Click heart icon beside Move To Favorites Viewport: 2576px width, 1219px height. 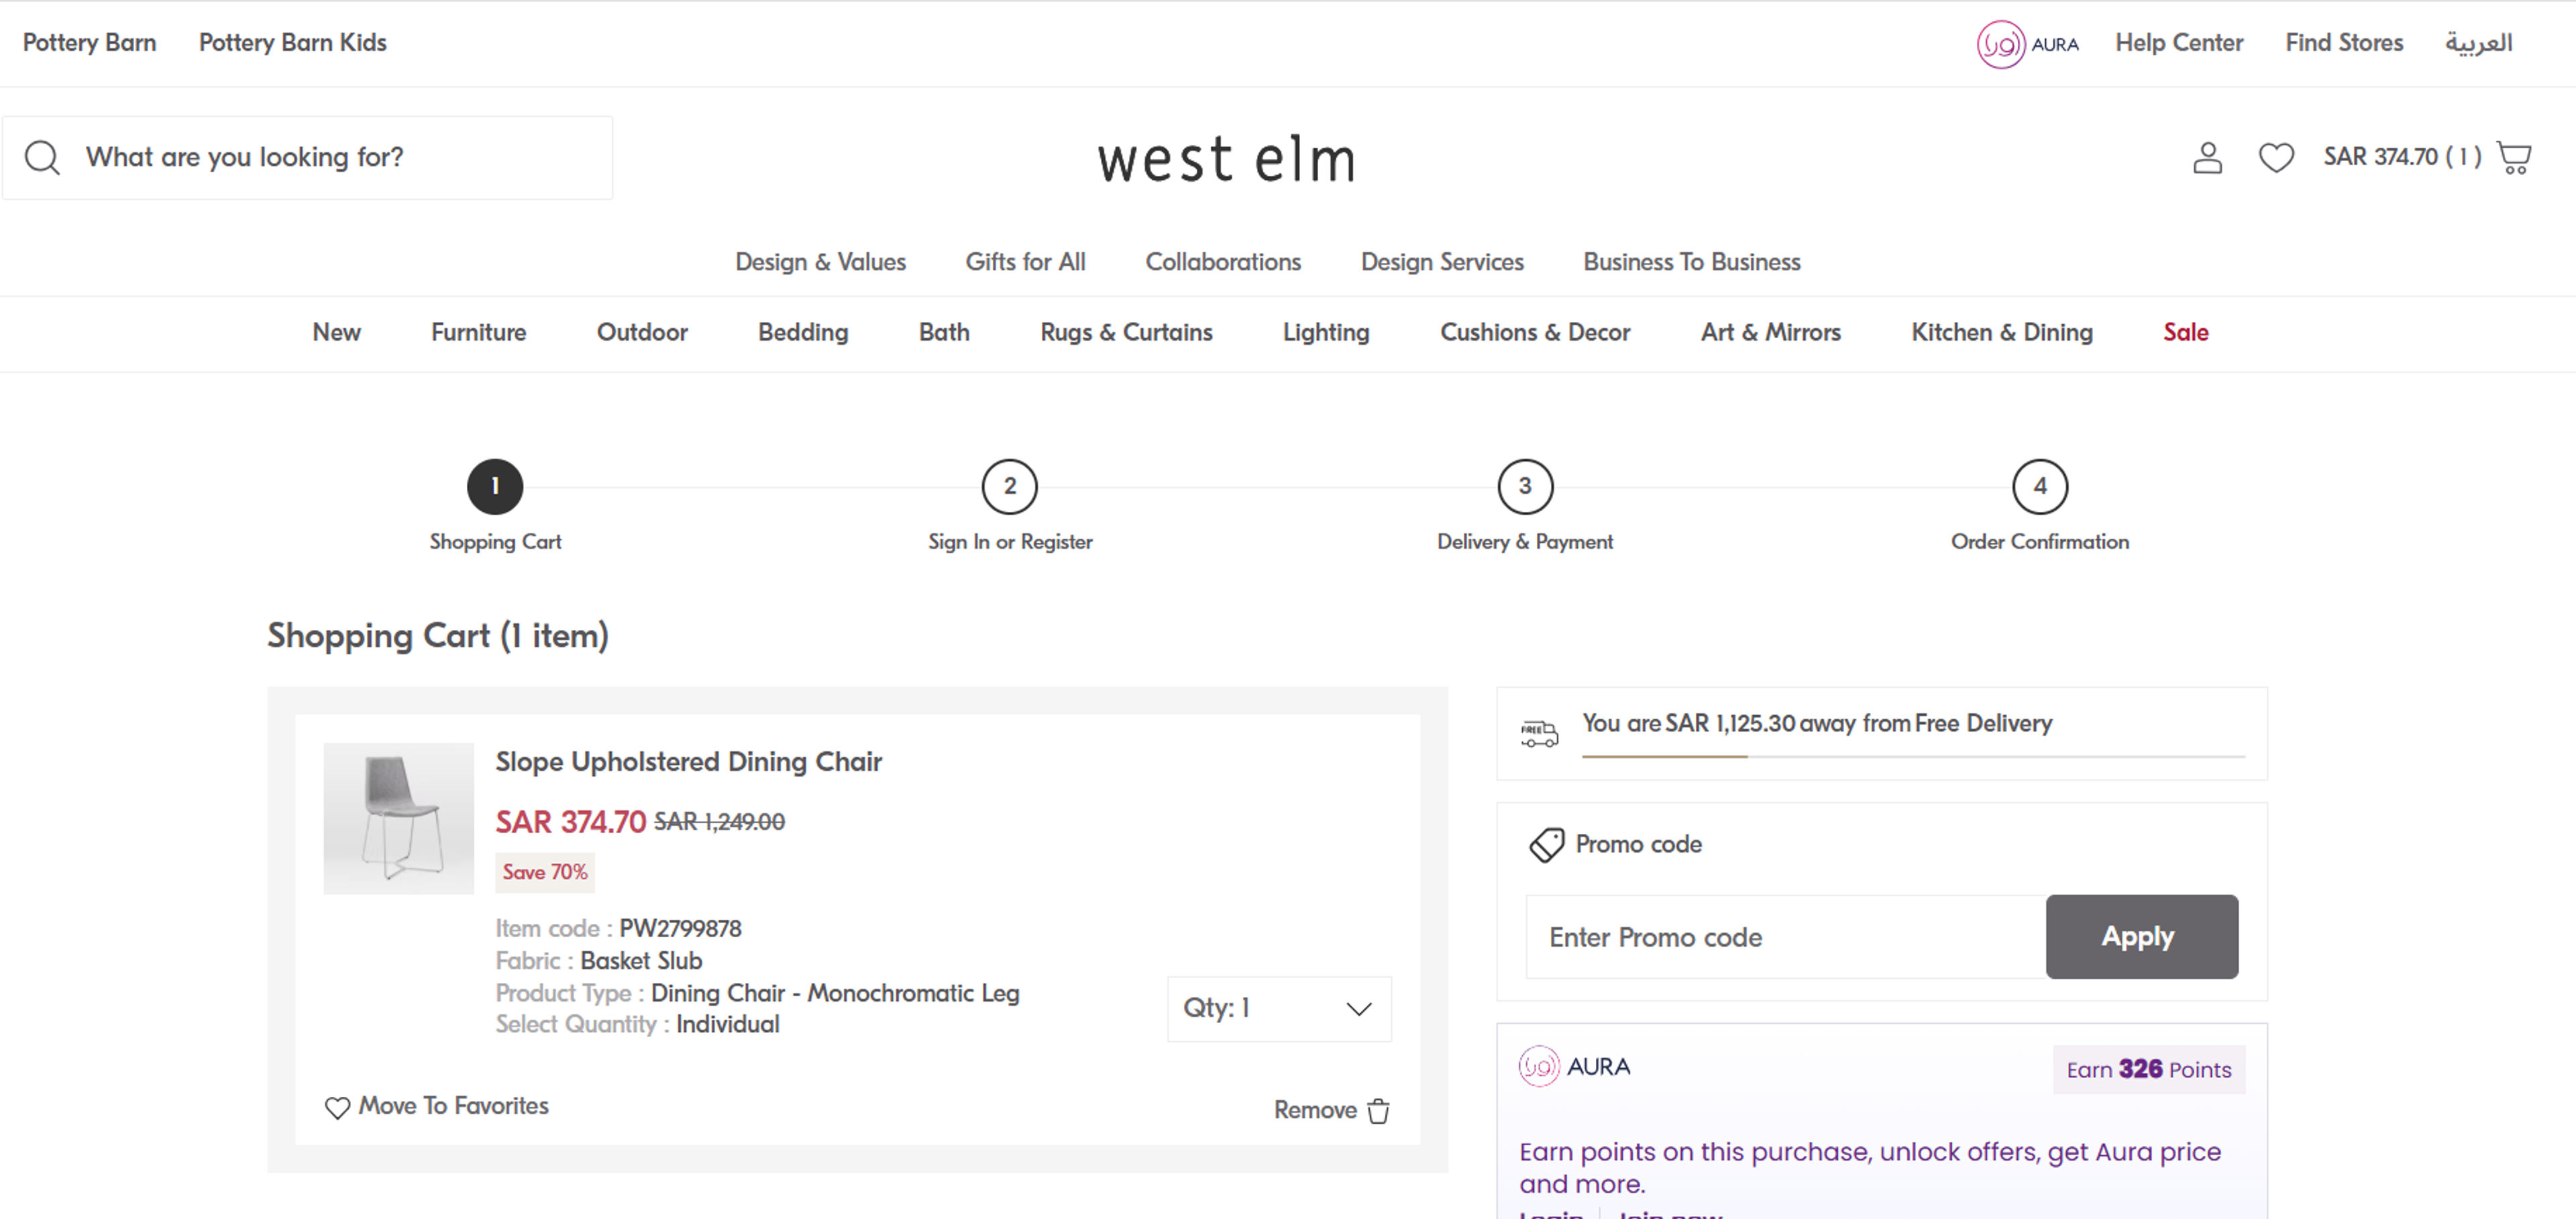tap(337, 1107)
